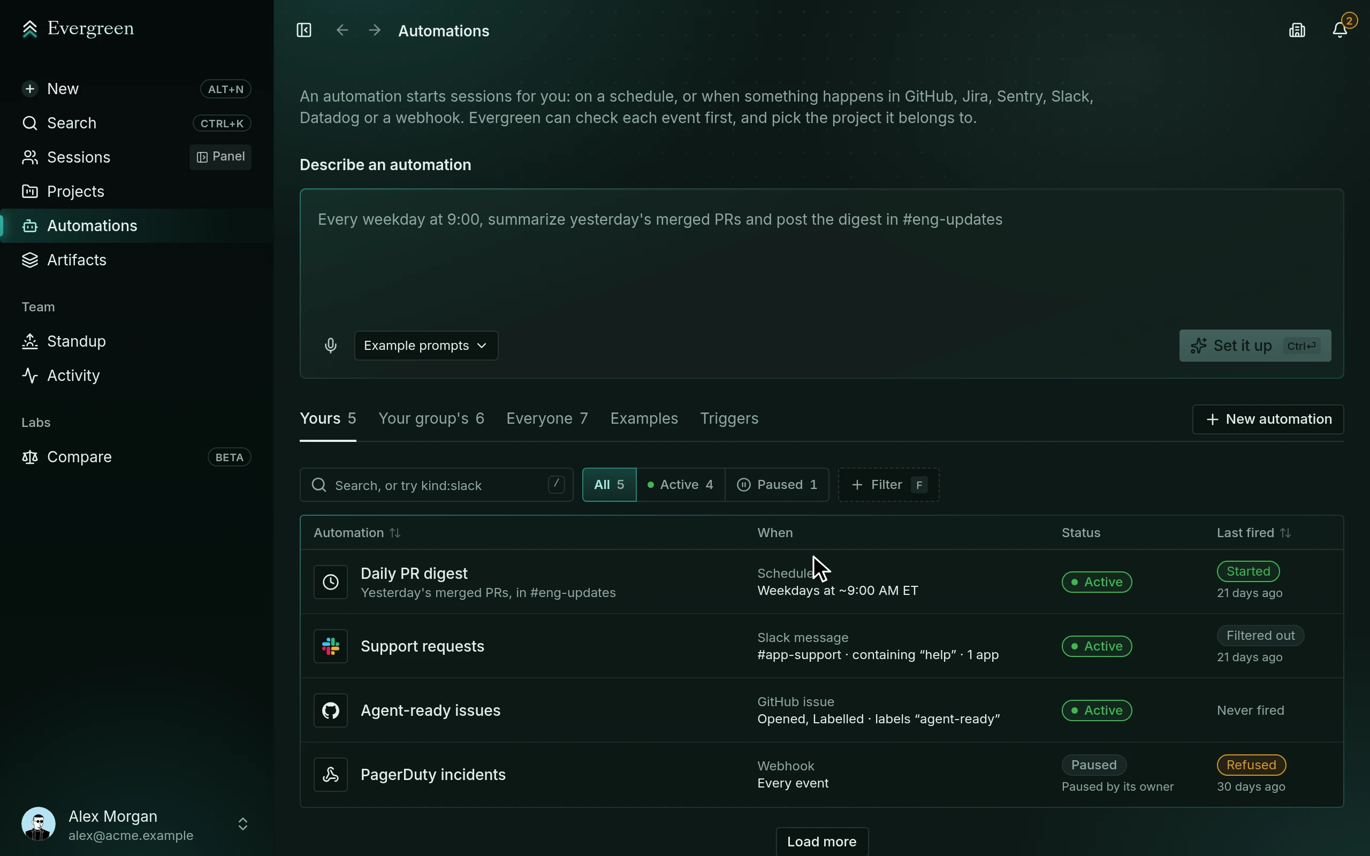The image size is (1370, 856).
Task: Click the Status column header
Action: (x=1080, y=533)
